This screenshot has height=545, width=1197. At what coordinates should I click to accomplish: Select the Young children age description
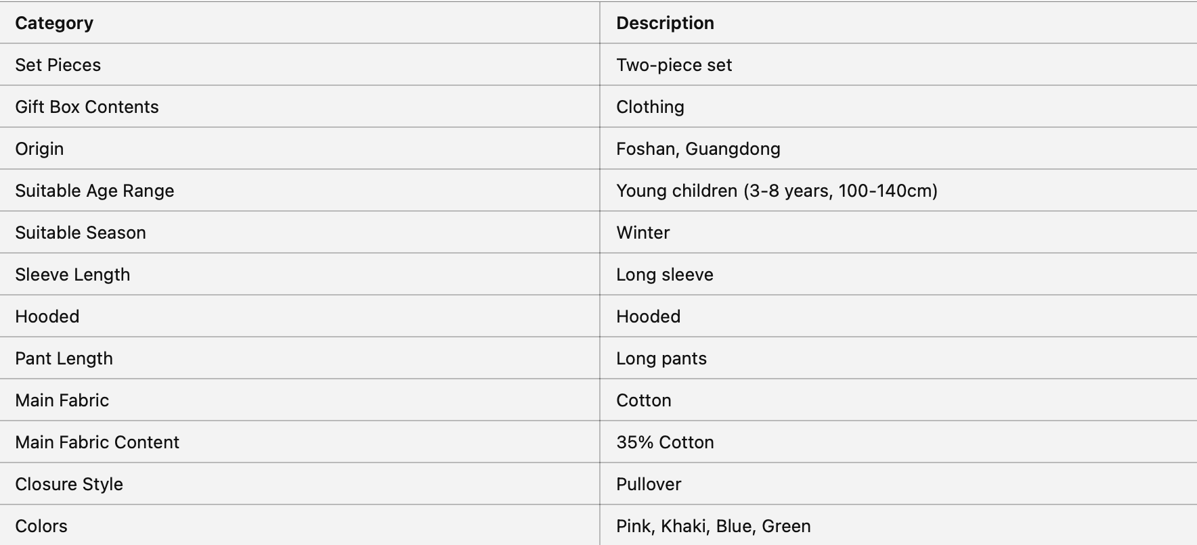(x=777, y=191)
